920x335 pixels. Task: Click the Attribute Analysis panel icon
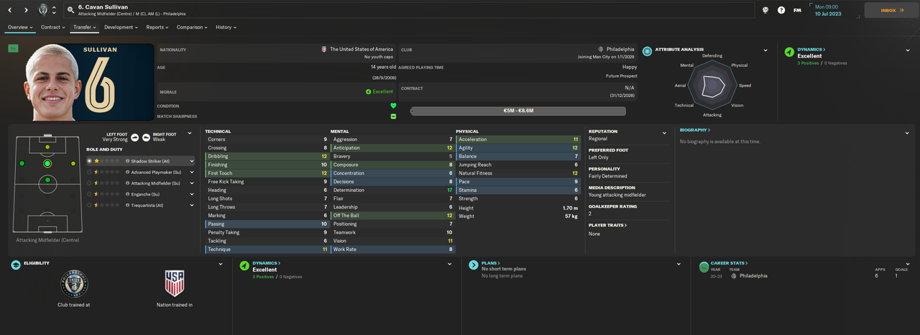click(x=647, y=52)
